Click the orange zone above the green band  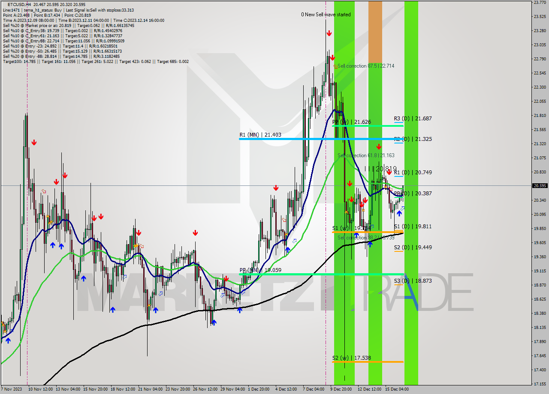tap(375, 32)
